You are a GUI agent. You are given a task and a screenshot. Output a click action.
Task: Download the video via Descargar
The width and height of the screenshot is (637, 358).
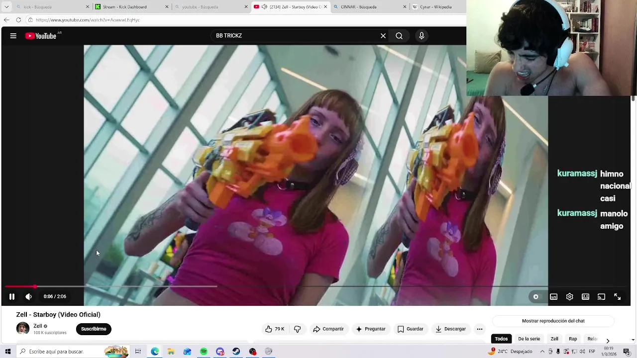pos(450,329)
